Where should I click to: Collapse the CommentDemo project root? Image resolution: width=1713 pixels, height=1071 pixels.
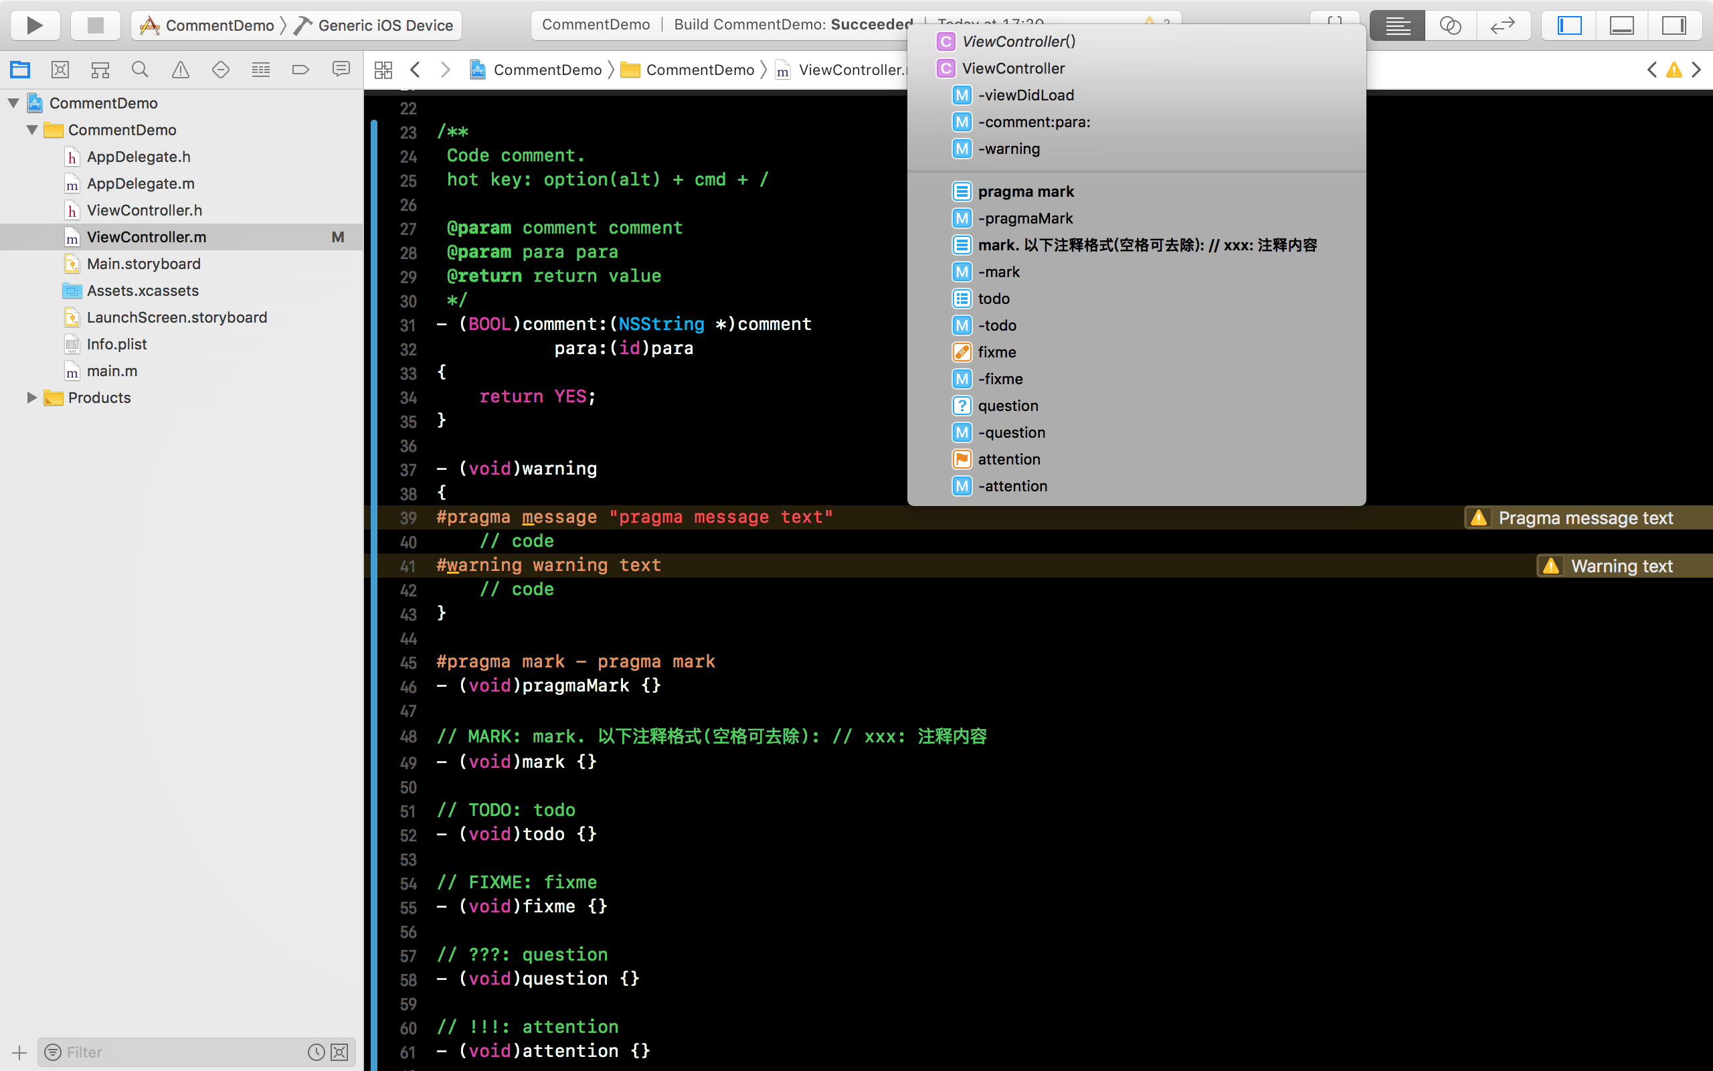[x=13, y=103]
